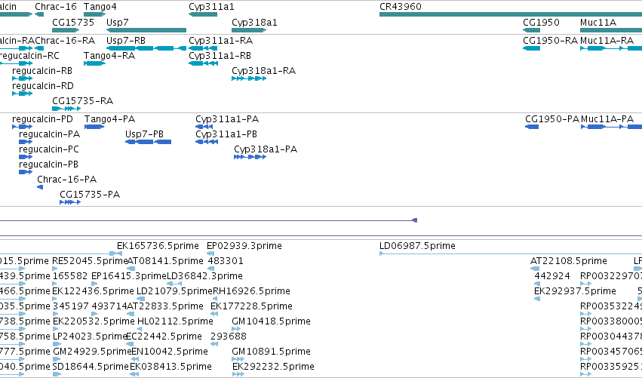
Task: Click the 293688 EST feature
Action: tap(214, 344)
